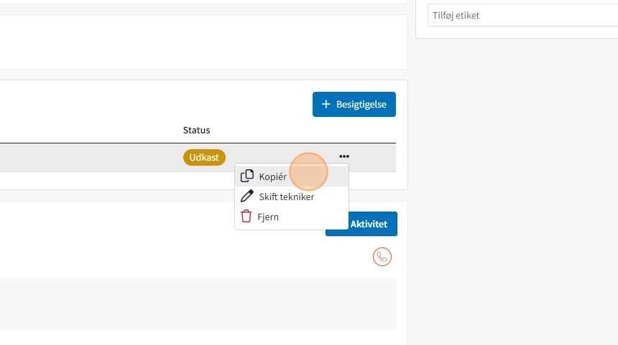Click the Aktivitet button
Viewport: 618px width, 345px height.
pyautogui.click(x=361, y=224)
